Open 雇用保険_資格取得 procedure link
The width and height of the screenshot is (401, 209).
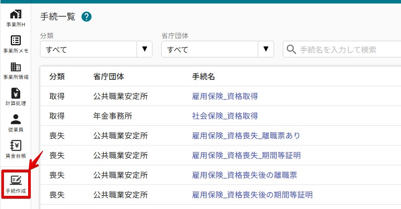[225, 96]
